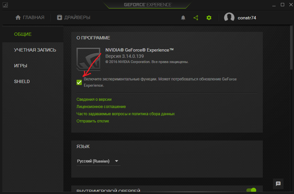Viewport: 294px width, 194px height.
Task: Open the Сведения о версии link
Action: pos(94,99)
